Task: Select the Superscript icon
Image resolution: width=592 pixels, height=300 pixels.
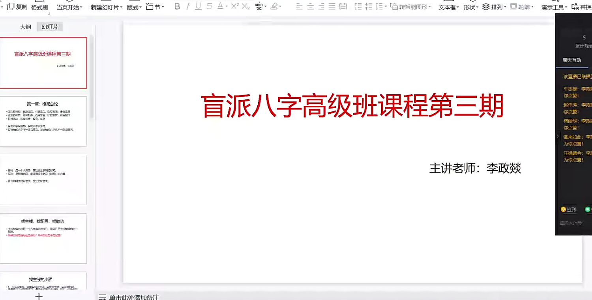Action: tap(235, 6)
